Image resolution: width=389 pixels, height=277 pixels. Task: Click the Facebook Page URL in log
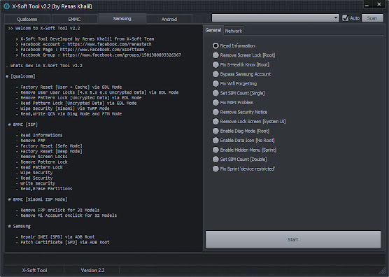102,50
